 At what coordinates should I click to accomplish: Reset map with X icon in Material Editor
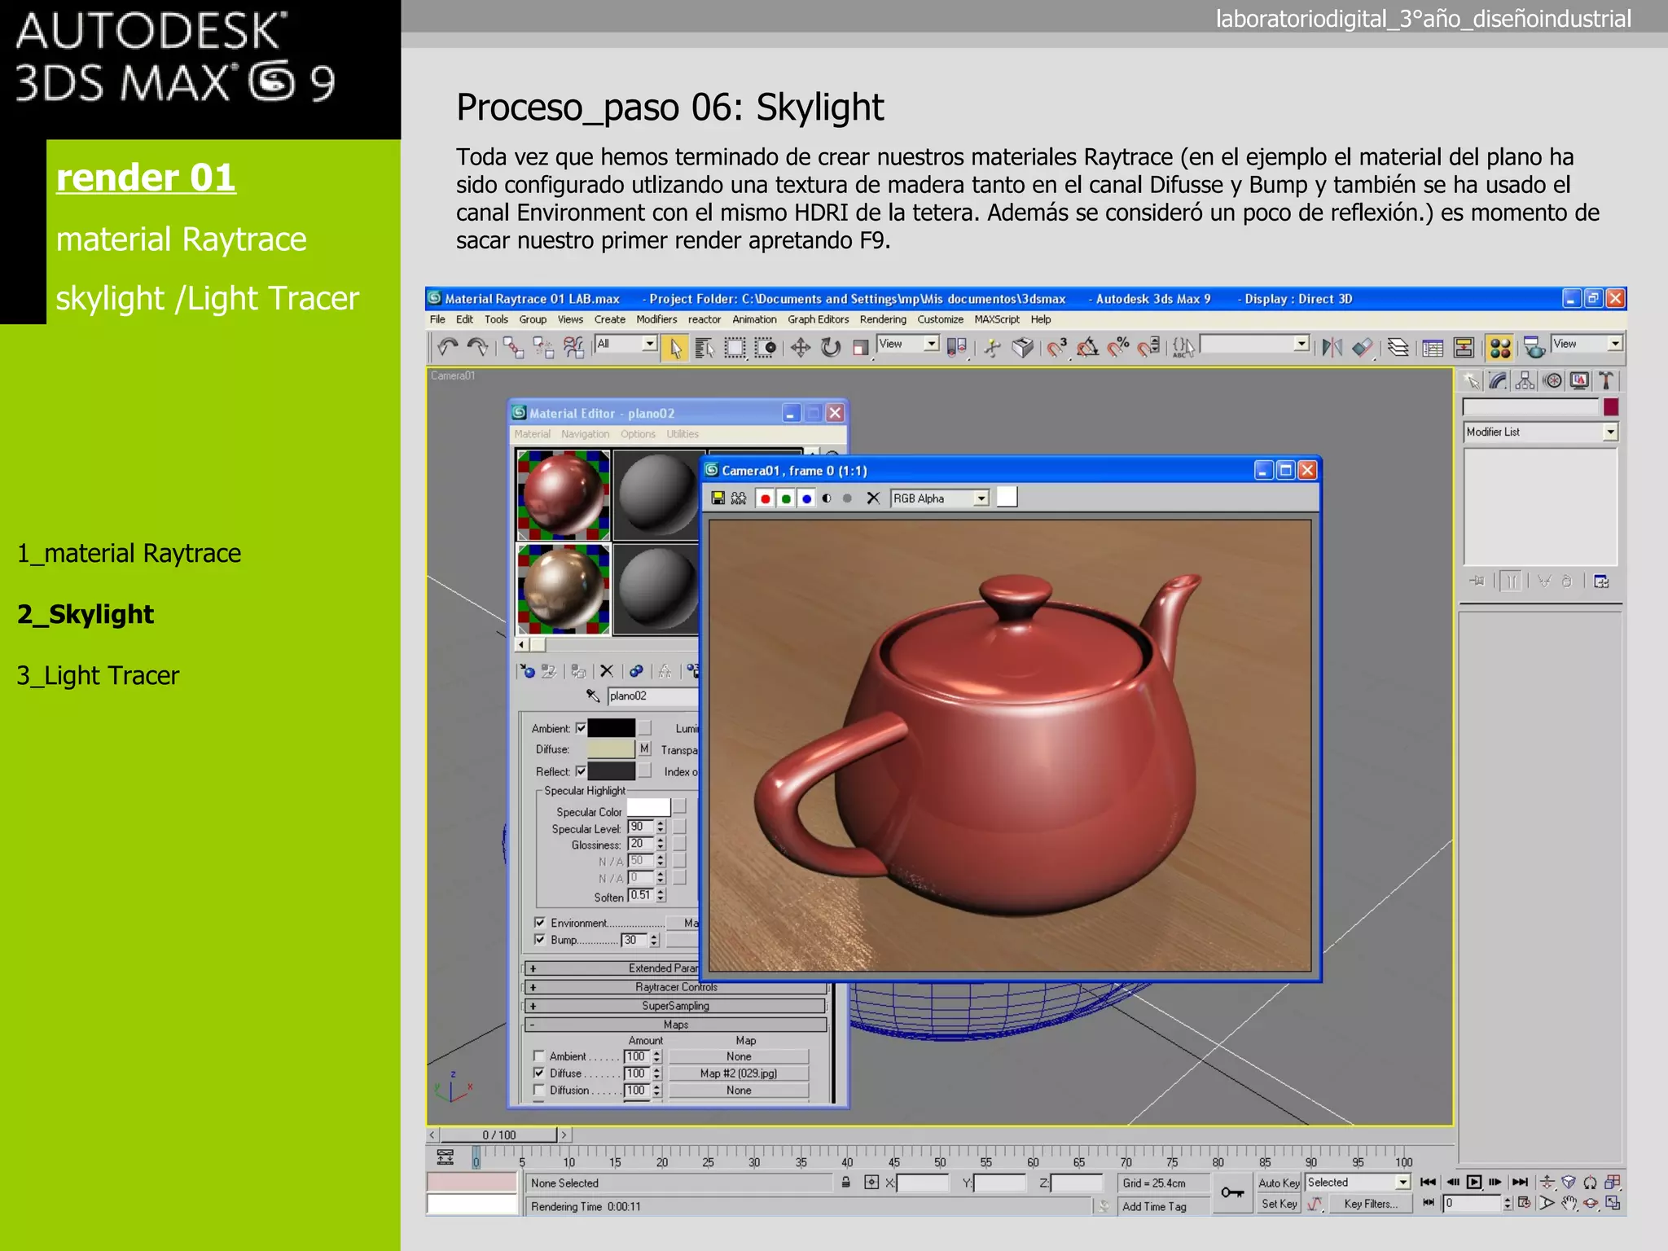[x=606, y=671]
